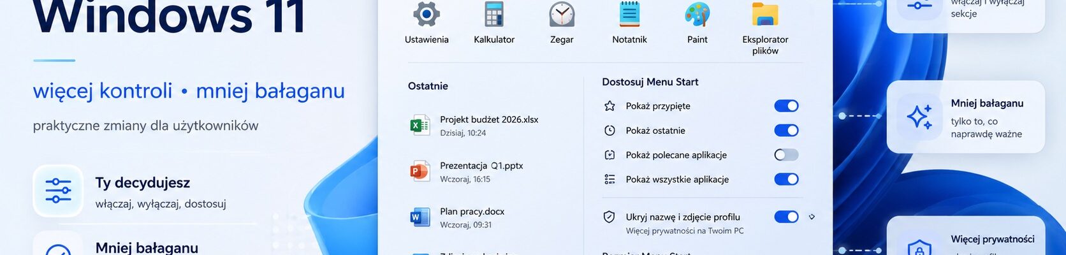Click the Więcej prywatności card title

(x=993, y=239)
